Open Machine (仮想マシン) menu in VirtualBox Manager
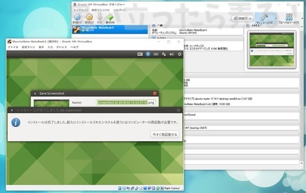 coord(100,10)
